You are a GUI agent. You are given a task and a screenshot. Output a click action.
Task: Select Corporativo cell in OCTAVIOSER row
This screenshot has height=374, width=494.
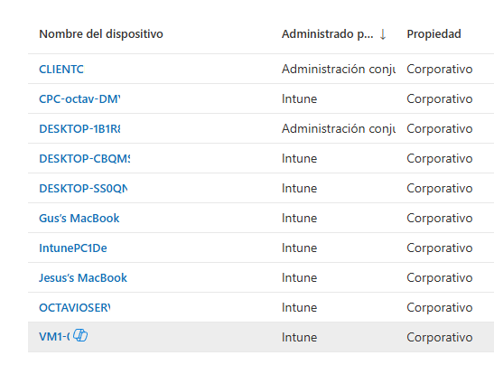[440, 307]
